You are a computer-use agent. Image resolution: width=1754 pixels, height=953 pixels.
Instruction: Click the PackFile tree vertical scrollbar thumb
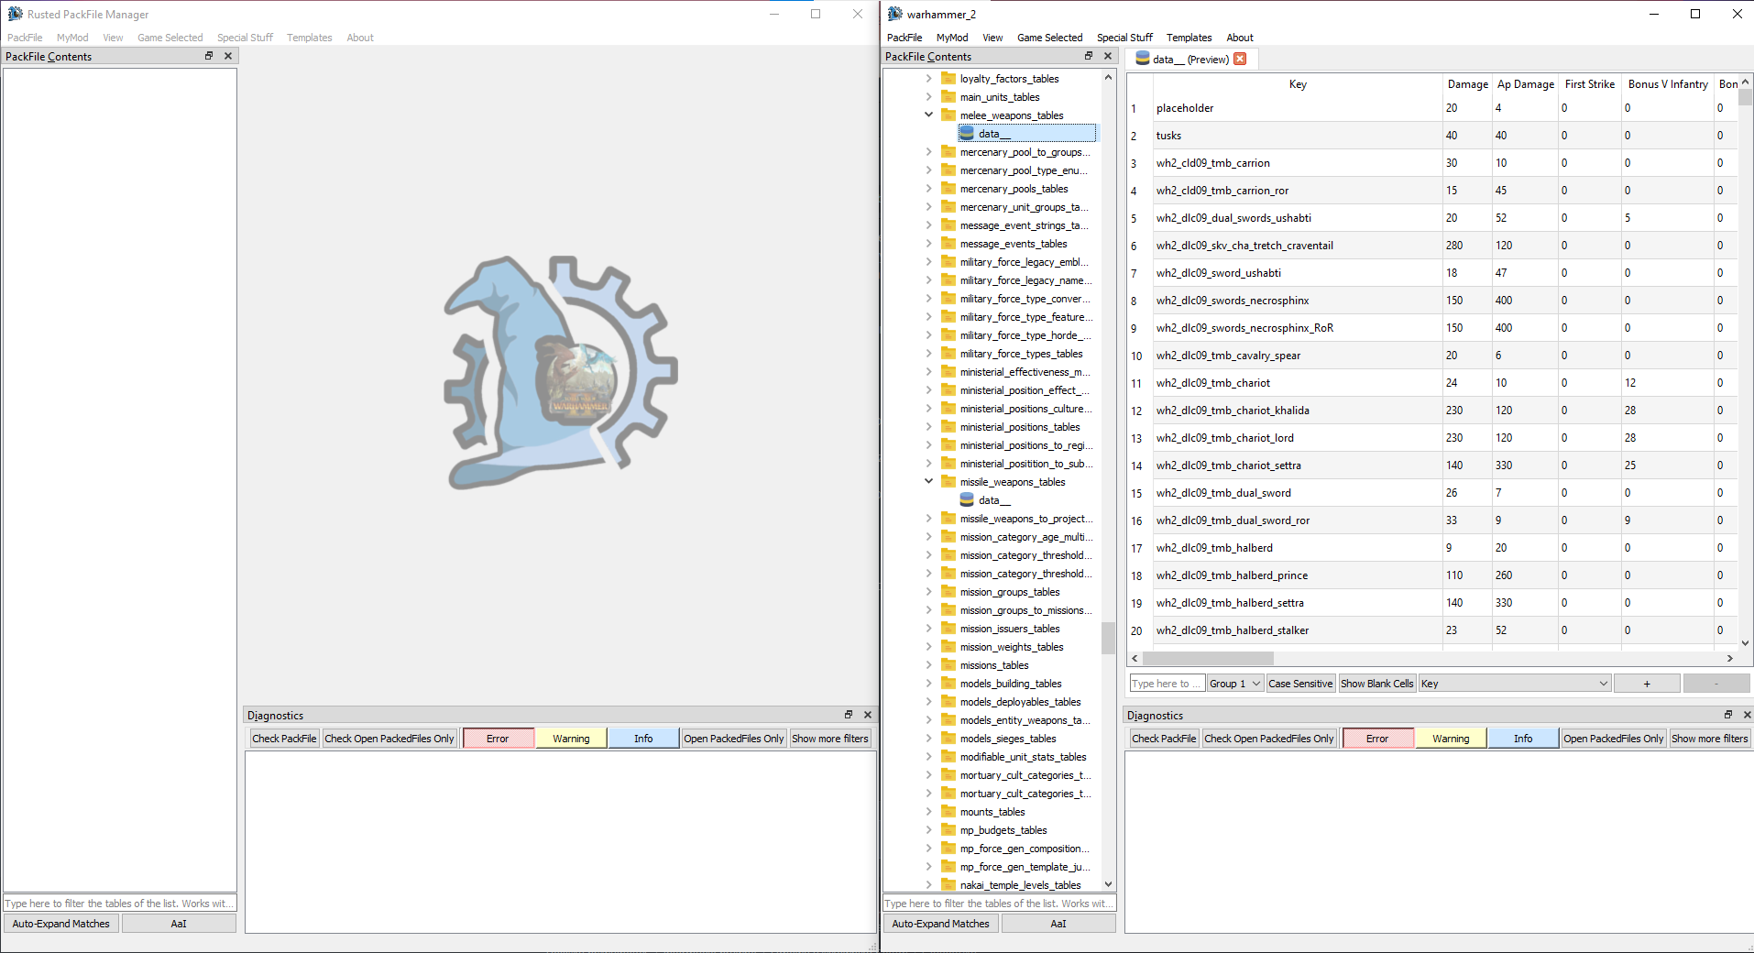[1108, 639]
